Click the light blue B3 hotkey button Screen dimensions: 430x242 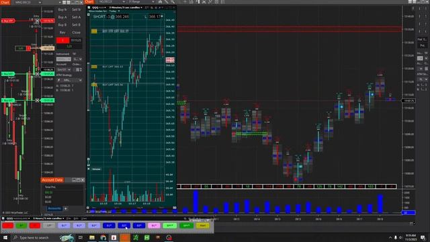pos(94,226)
